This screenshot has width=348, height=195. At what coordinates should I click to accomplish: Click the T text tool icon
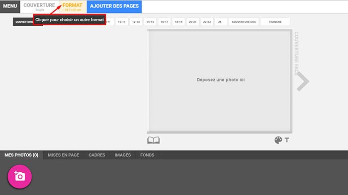click(x=287, y=140)
